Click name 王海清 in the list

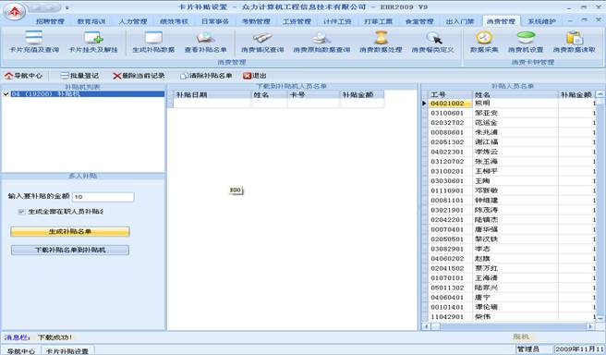pos(486,278)
